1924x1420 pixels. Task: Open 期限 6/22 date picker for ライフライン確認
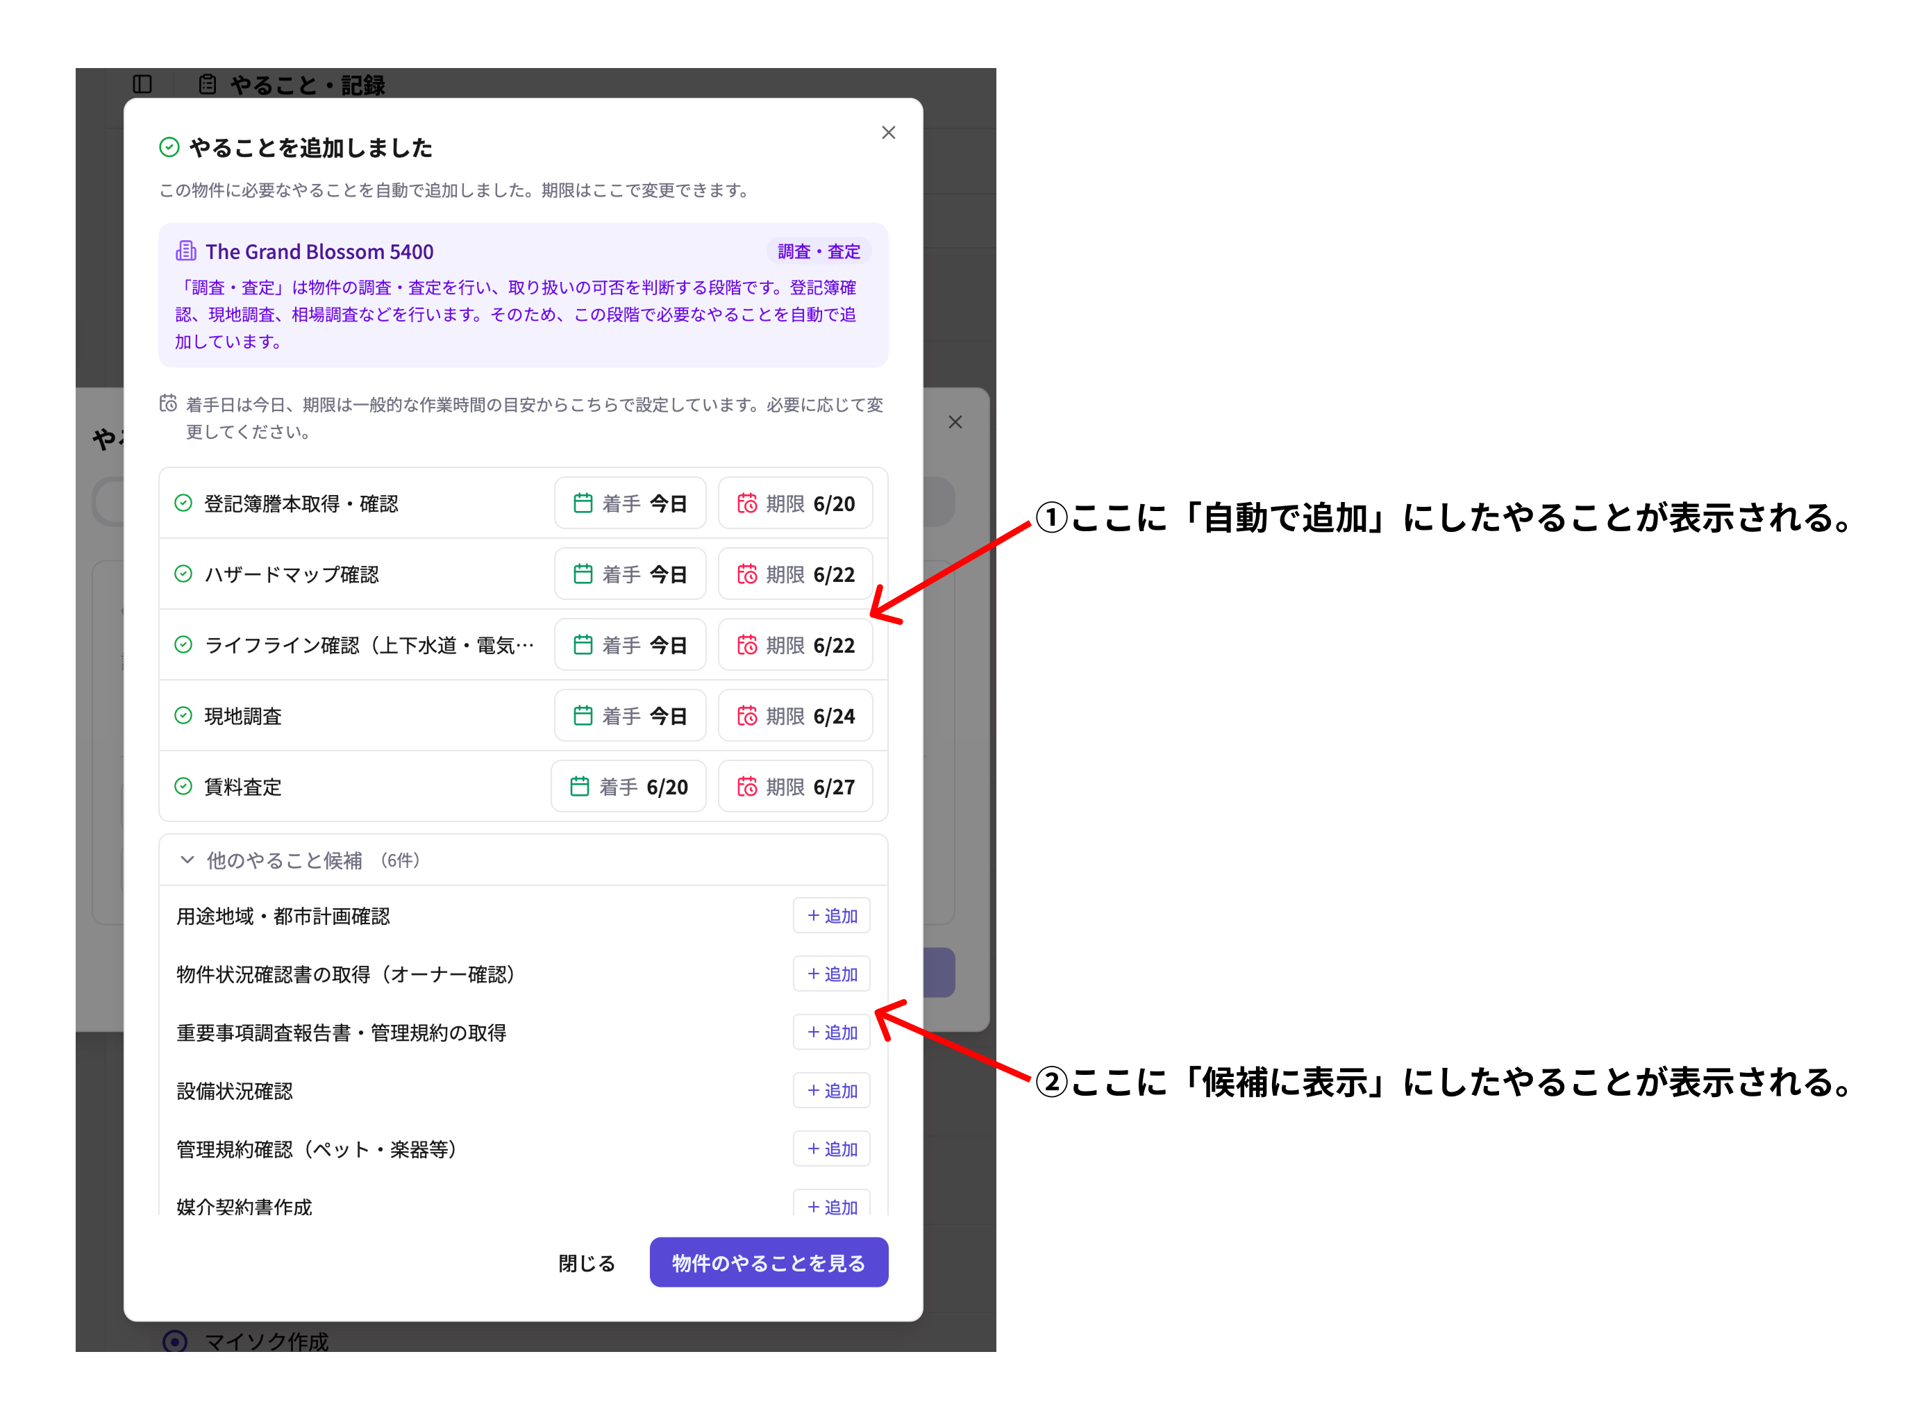tap(795, 644)
